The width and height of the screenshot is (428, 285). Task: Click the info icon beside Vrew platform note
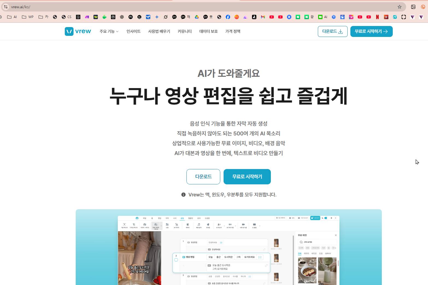(183, 195)
